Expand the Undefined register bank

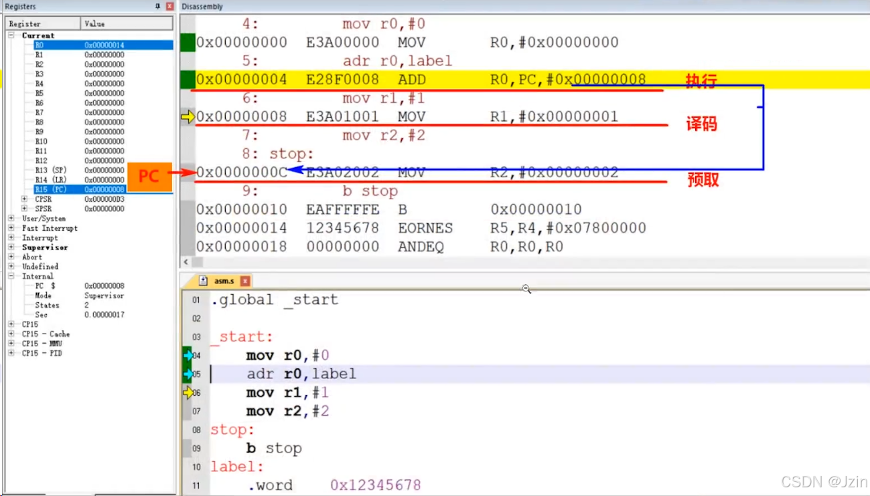click(x=11, y=266)
